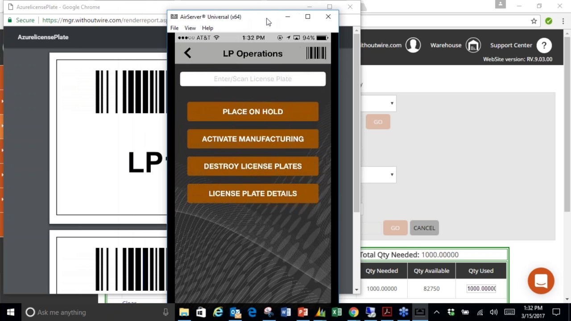This screenshot has width=571, height=321.
Task: Click the Qty Needed column header
Action: tap(381, 271)
